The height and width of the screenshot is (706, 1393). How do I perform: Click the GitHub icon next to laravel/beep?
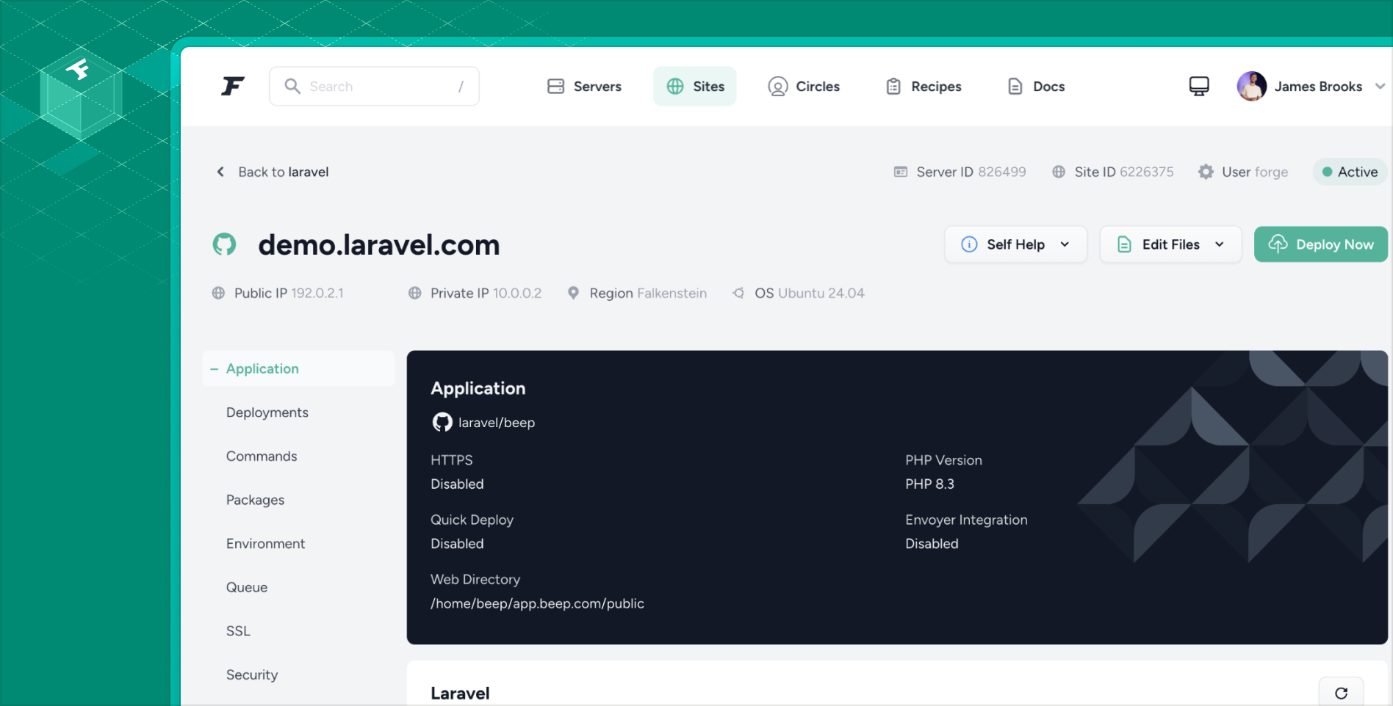point(442,423)
